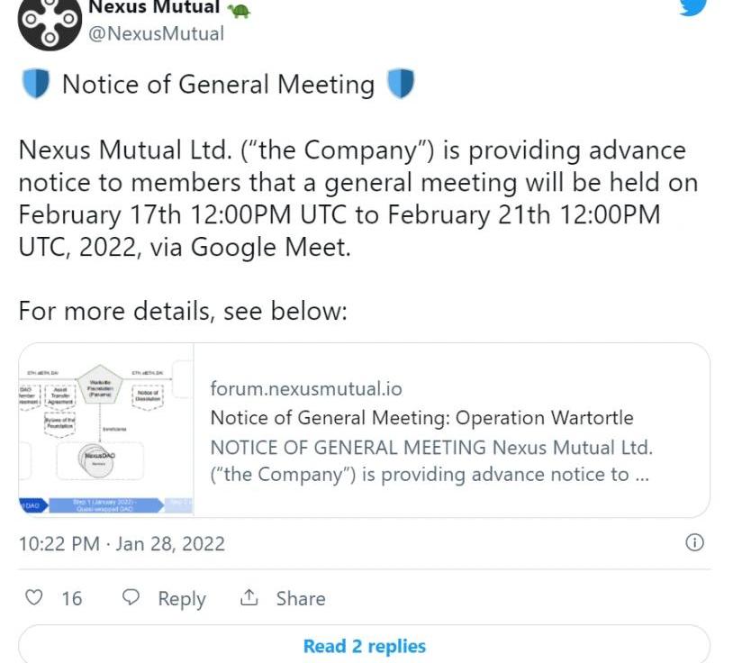
Task: Click the 16 likes count
Action: 72,598
